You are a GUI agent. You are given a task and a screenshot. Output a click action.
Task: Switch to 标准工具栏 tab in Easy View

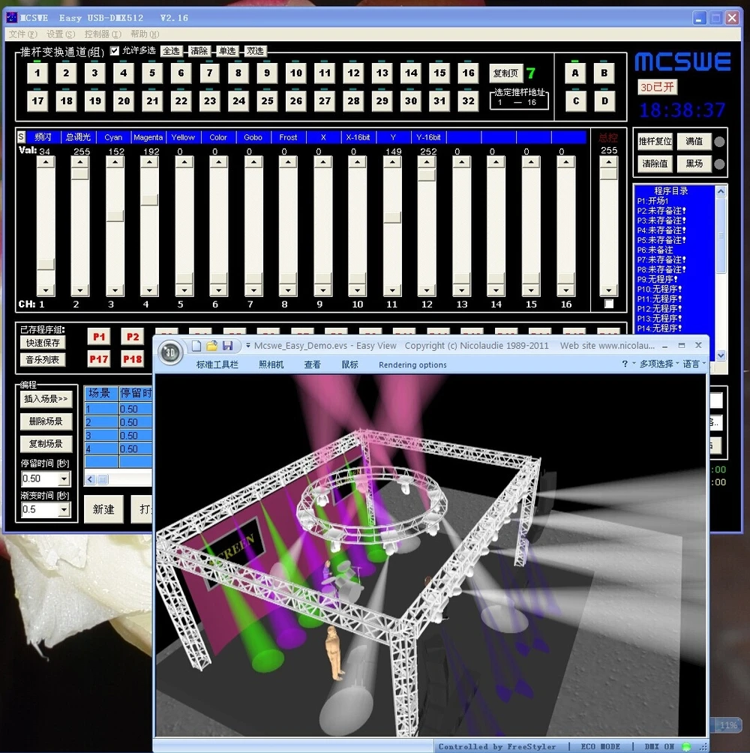click(x=217, y=364)
